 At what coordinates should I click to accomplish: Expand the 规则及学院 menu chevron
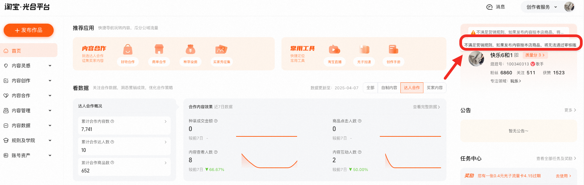pyautogui.click(x=50, y=140)
